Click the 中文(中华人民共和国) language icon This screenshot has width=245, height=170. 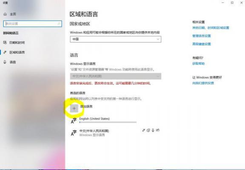tap(74, 133)
